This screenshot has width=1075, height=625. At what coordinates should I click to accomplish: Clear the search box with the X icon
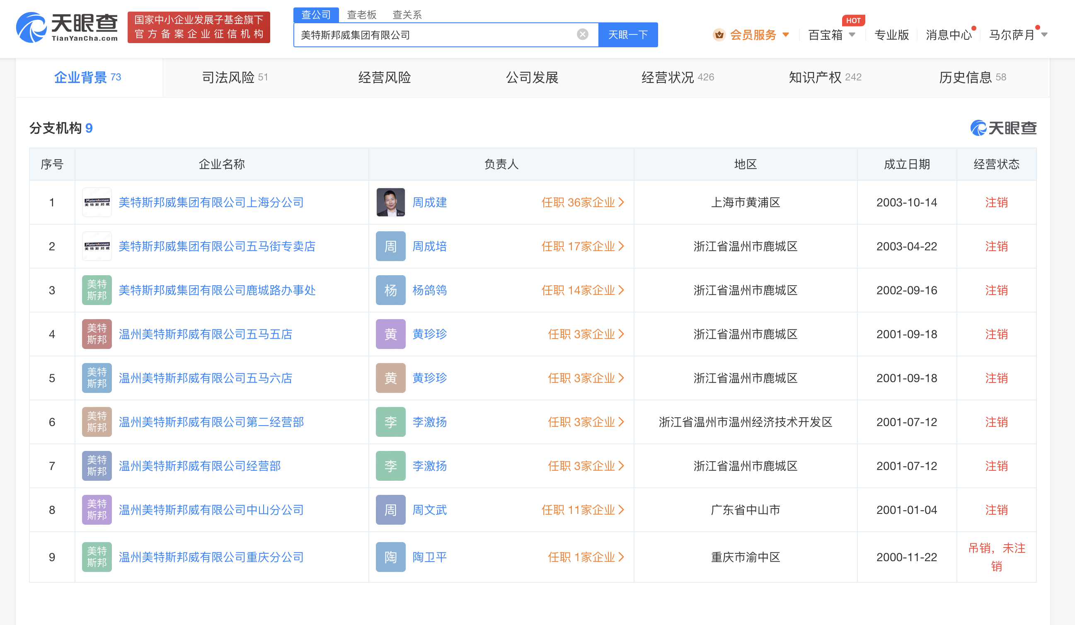pos(582,34)
